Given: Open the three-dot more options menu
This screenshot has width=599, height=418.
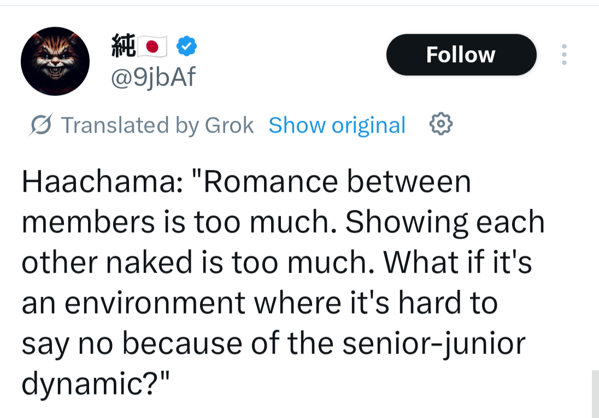Looking at the screenshot, I should pos(564,55).
